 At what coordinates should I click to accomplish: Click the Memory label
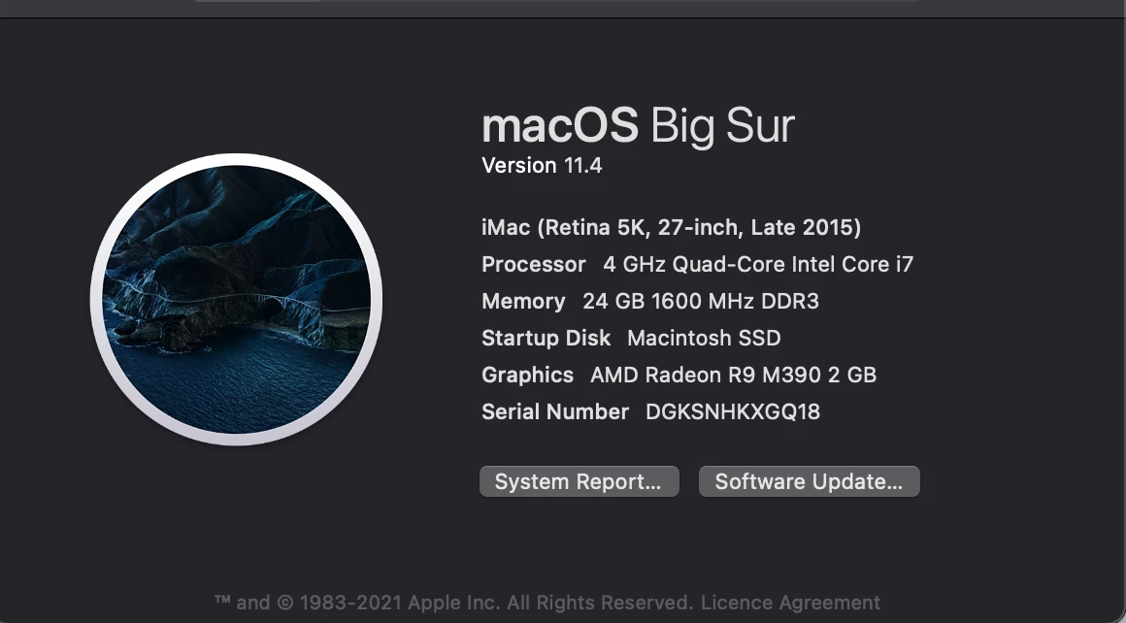[523, 302]
